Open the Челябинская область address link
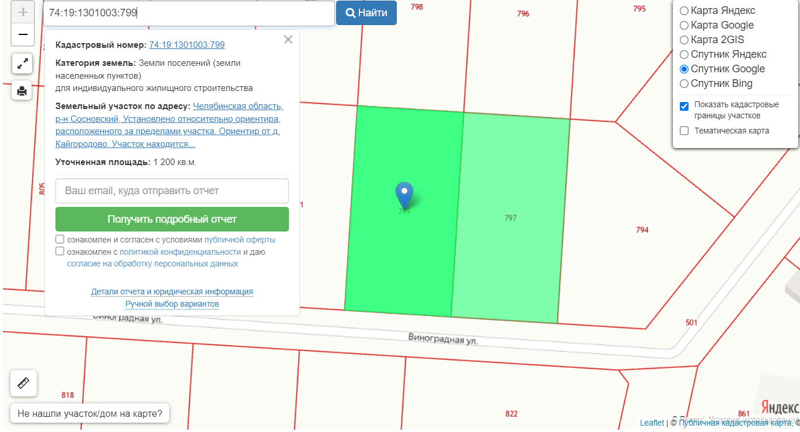The image size is (800, 432). (x=169, y=125)
